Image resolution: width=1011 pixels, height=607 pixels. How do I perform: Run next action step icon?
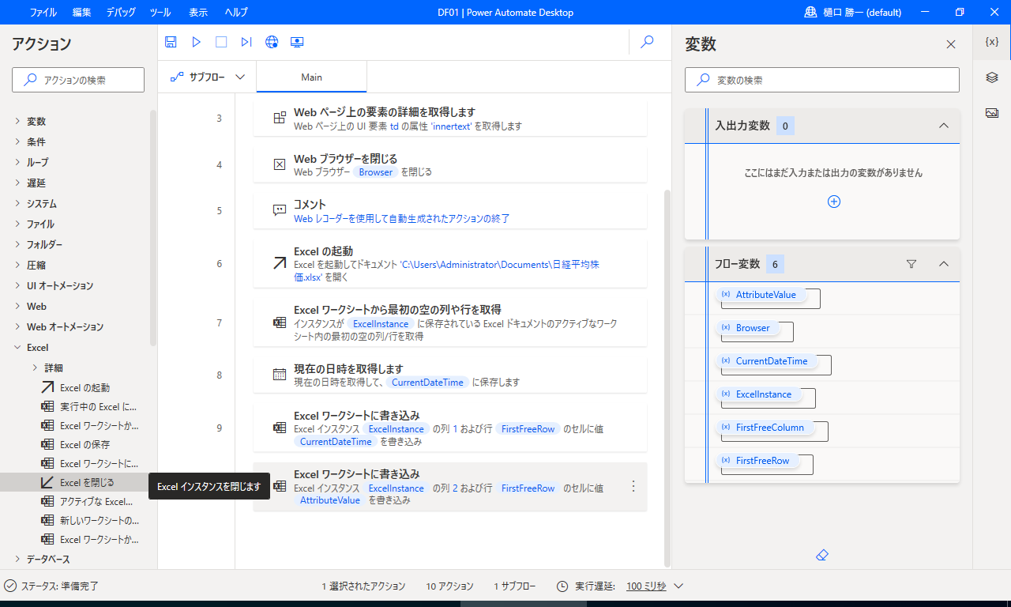pyautogui.click(x=246, y=42)
